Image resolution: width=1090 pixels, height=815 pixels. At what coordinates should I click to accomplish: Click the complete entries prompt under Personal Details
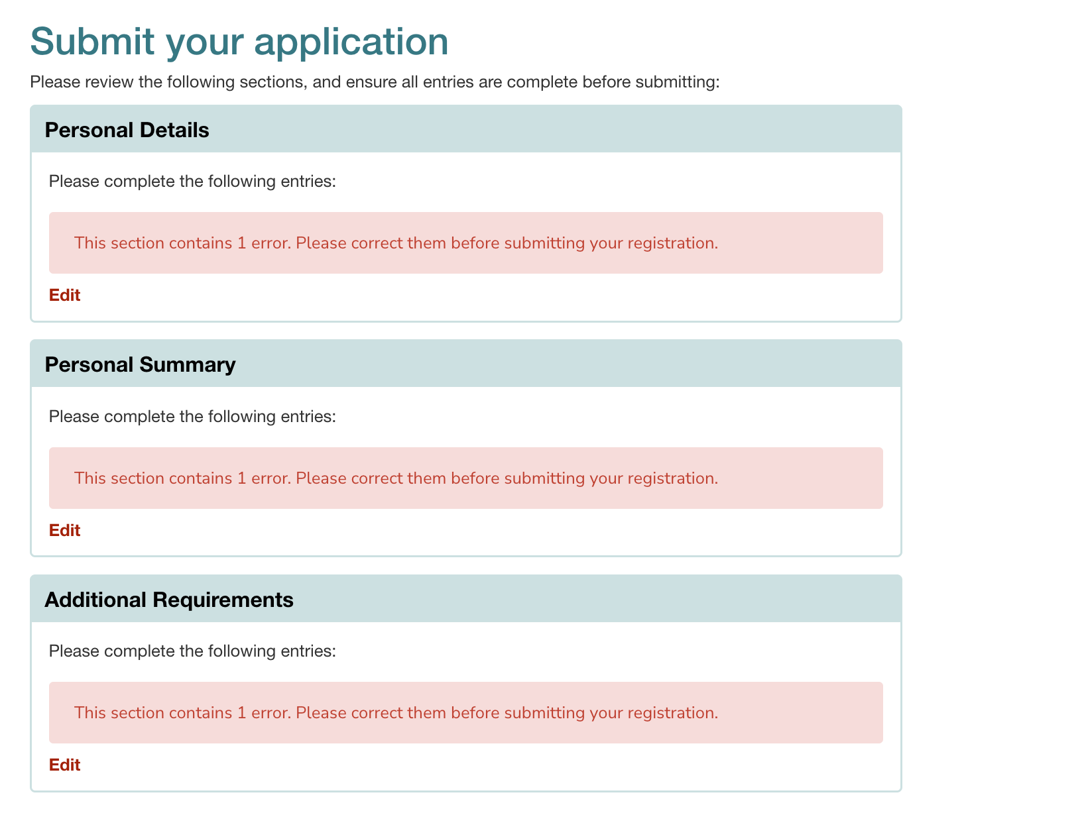(192, 180)
